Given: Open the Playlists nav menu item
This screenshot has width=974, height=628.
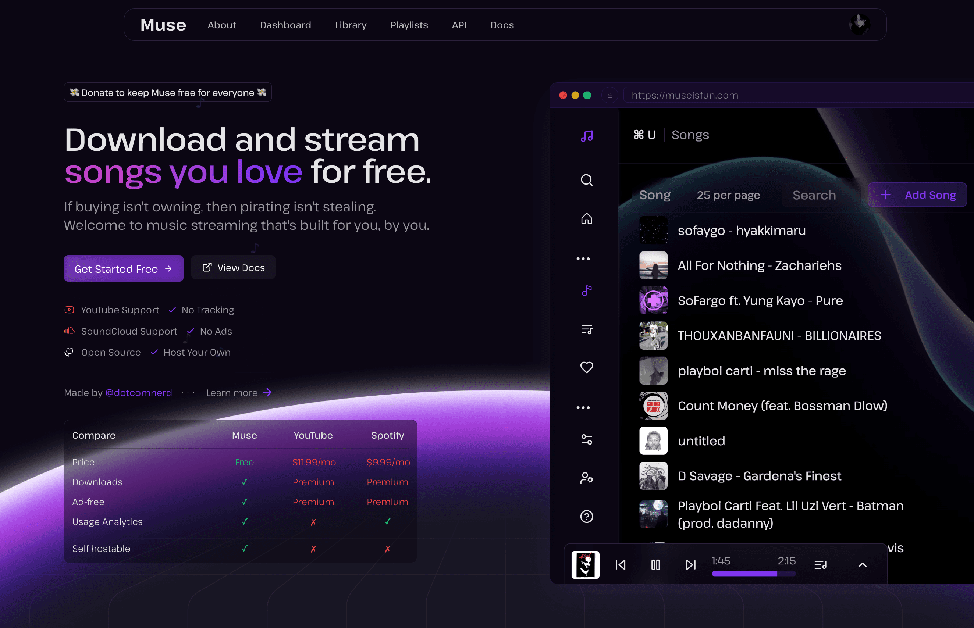Looking at the screenshot, I should [409, 25].
